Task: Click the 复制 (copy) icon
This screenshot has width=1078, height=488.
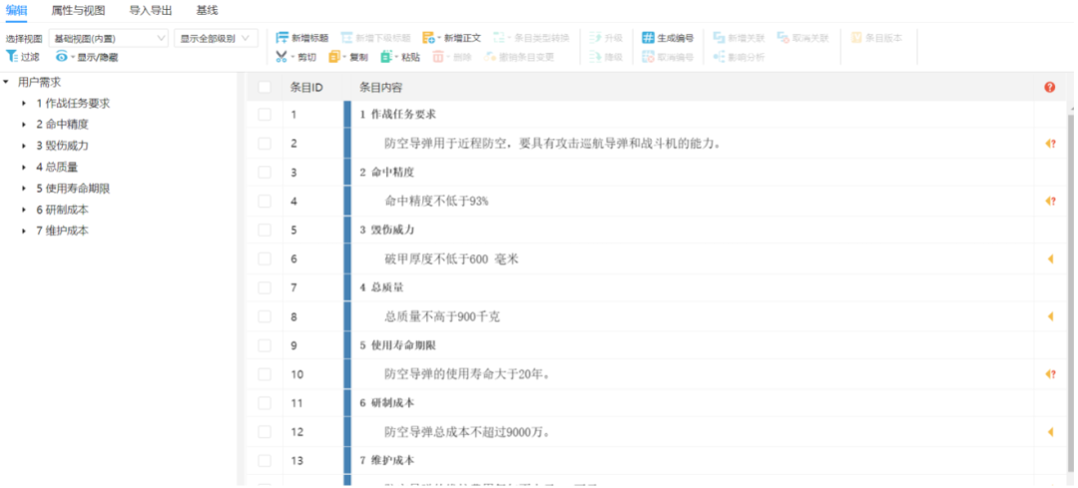Action: 334,57
